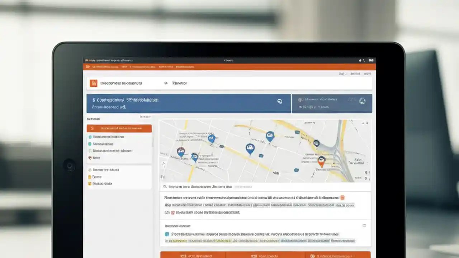Click the globe icon in the right panel
The width and height of the screenshot is (459, 258).
(362, 100)
